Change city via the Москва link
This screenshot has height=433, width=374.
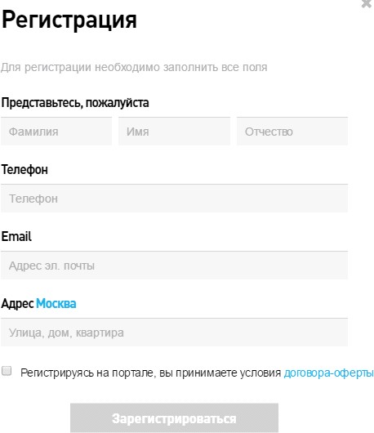coord(56,303)
